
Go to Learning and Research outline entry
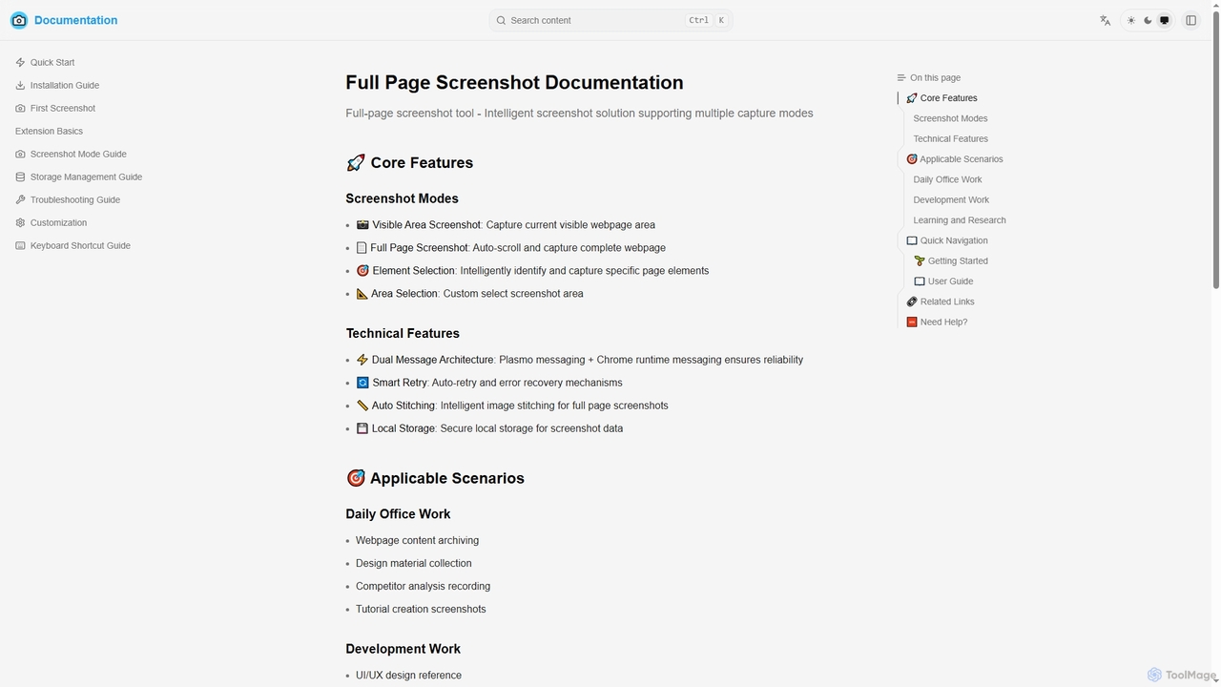pos(960,220)
